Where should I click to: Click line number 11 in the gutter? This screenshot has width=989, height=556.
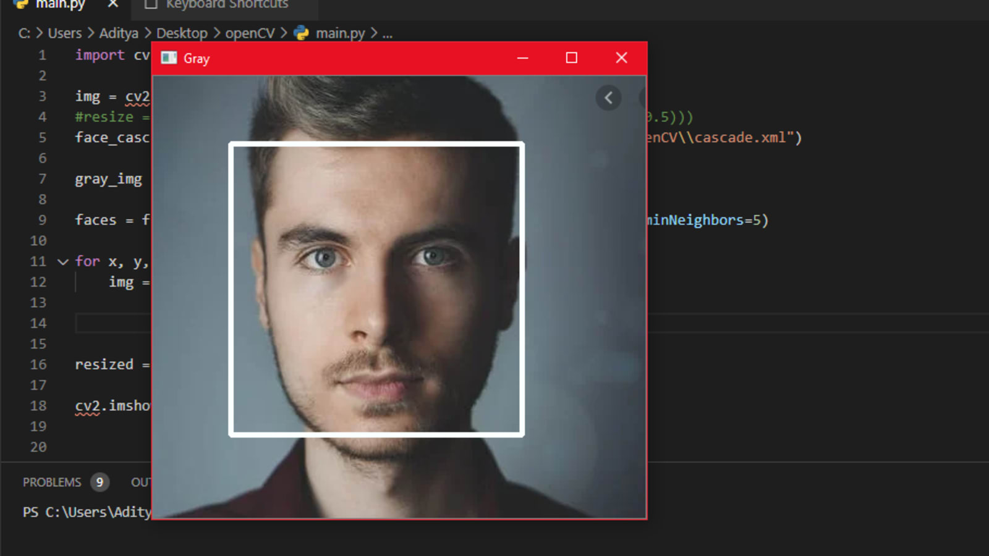38,261
